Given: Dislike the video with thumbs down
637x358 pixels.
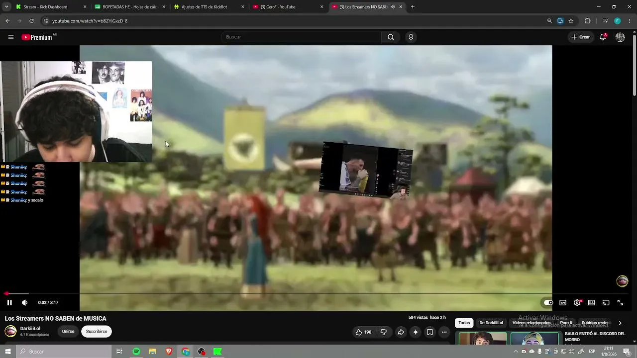Looking at the screenshot, I should click(x=383, y=332).
